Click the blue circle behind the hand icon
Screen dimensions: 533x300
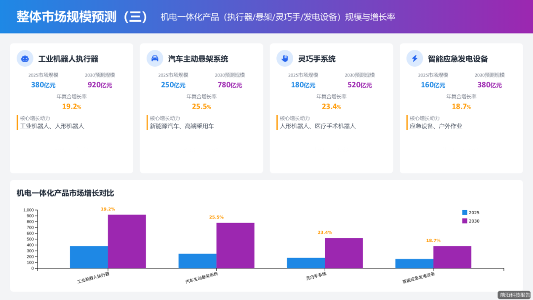pyautogui.click(x=285, y=58)
